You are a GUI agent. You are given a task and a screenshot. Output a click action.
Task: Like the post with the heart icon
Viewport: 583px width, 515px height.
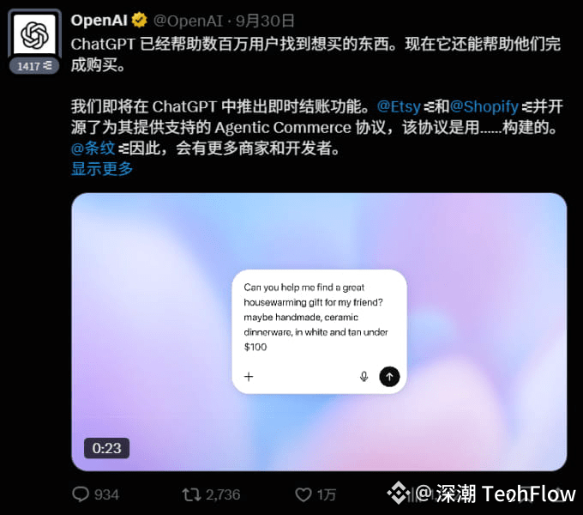coord(303,494)
